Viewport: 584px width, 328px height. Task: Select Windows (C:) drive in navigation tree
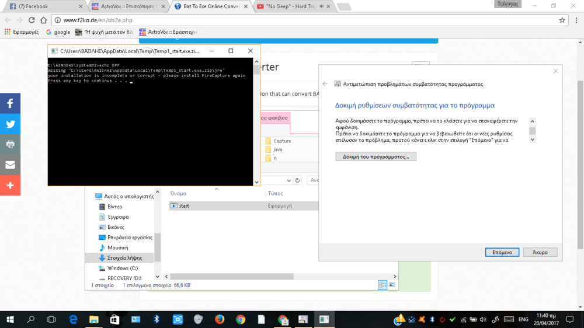(x=122, y=268)
